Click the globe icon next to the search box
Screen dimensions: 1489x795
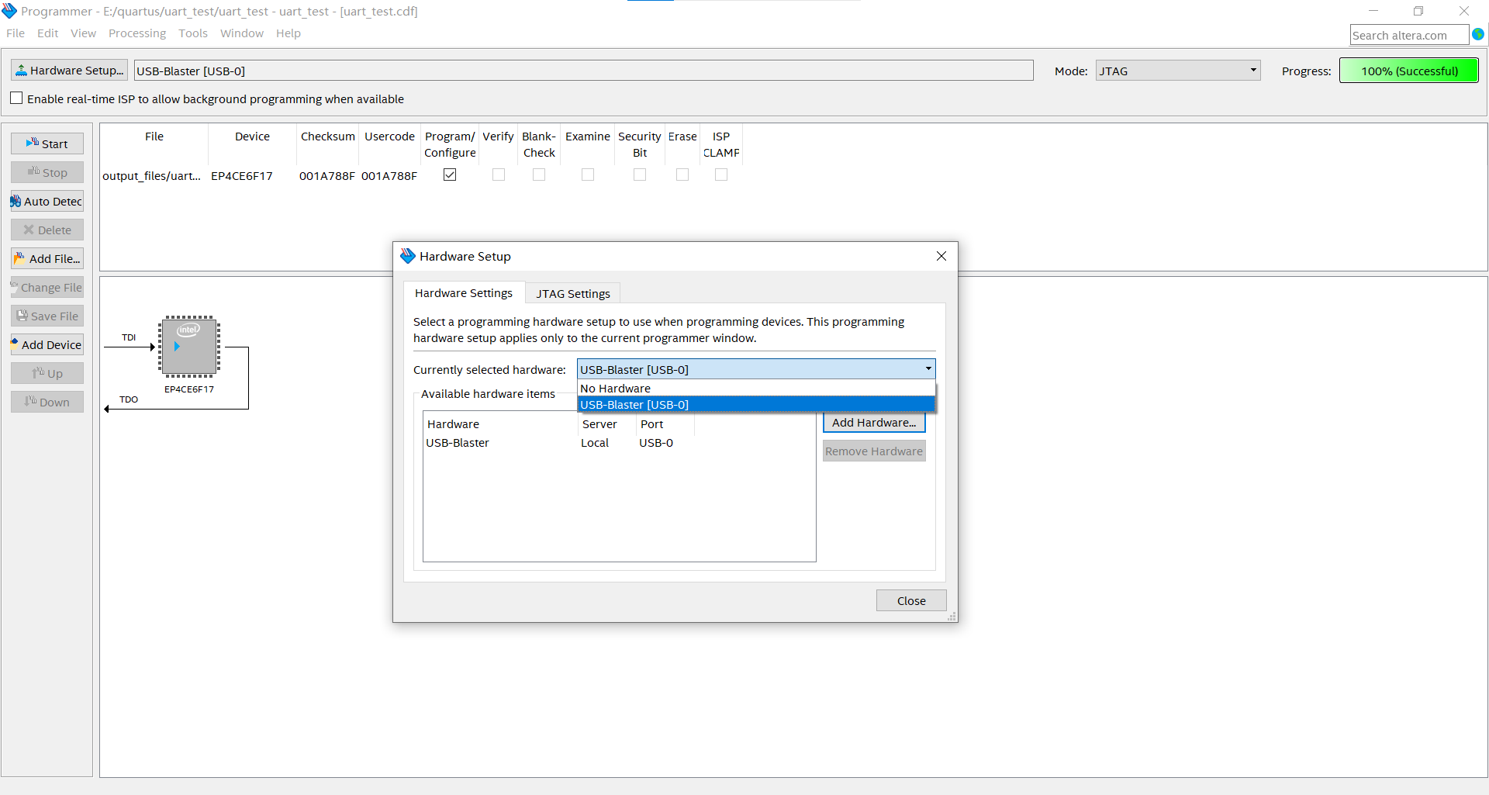[1478, 34]
